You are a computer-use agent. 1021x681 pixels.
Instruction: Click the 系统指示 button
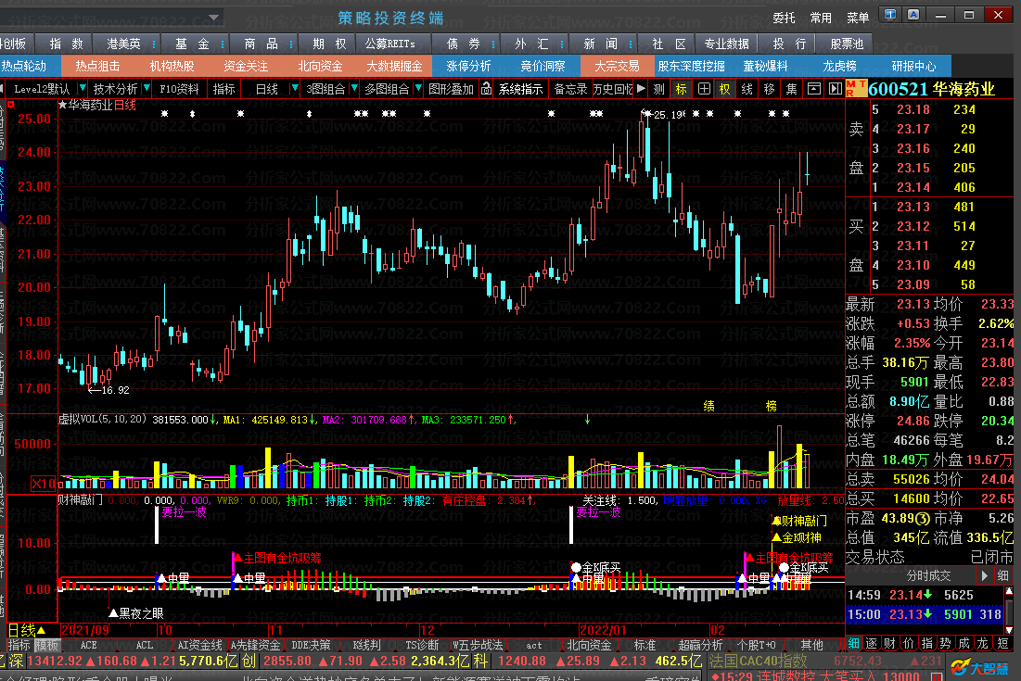point(520,89)
